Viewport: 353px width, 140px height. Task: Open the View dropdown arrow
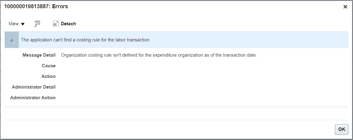coord(23,24)
